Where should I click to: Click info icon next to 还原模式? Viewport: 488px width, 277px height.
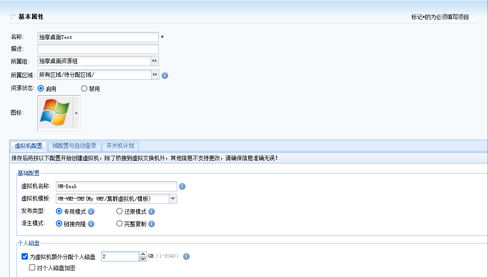coord(152,212)
